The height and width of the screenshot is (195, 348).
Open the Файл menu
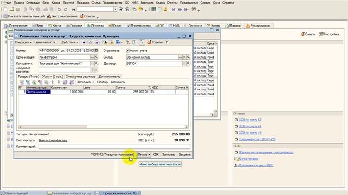coord(7,3)
